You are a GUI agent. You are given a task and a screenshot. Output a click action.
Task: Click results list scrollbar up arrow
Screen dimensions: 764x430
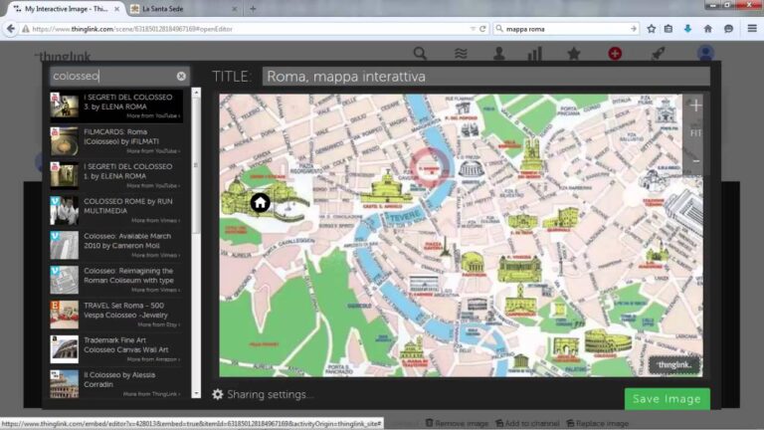click(196, 93)
